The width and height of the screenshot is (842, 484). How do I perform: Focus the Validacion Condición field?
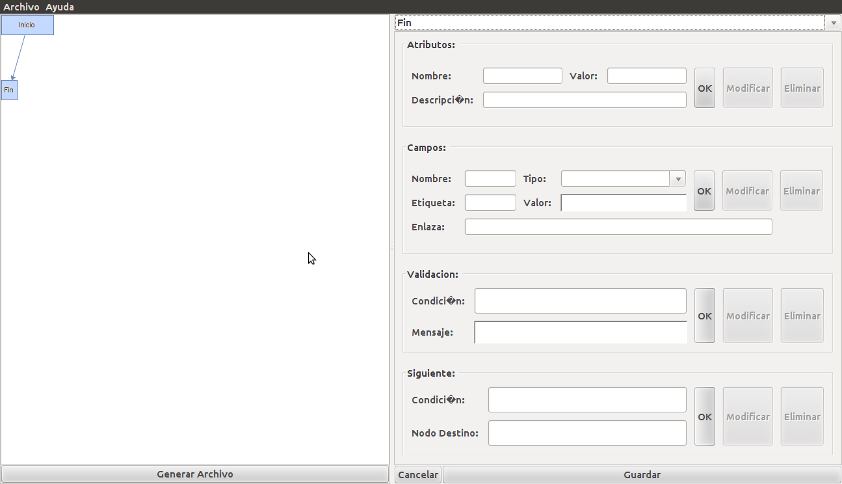click(581, 301)
